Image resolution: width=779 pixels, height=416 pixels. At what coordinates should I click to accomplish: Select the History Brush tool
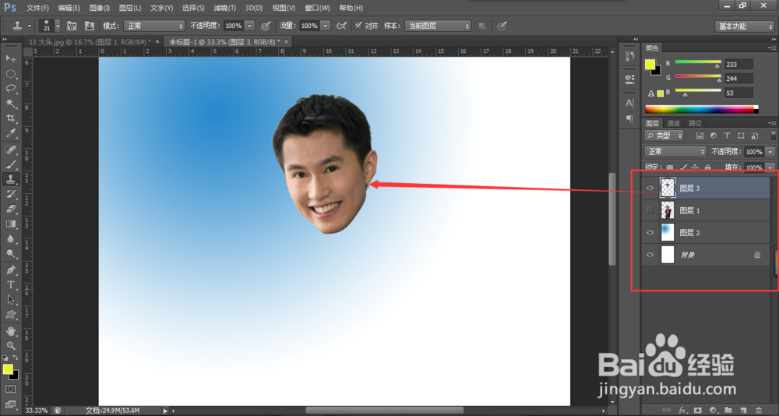click(10, 194)
